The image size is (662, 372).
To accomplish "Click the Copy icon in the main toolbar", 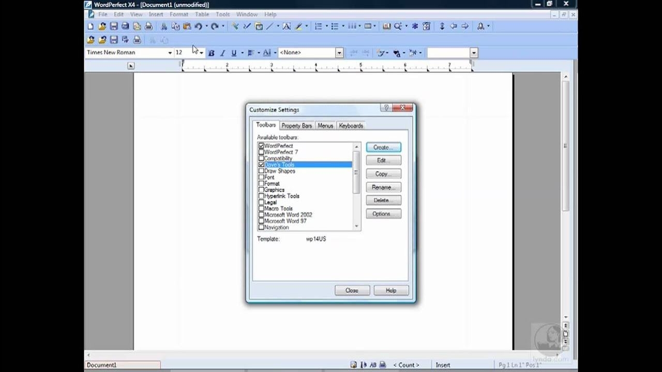I will (x=175, y=26).
